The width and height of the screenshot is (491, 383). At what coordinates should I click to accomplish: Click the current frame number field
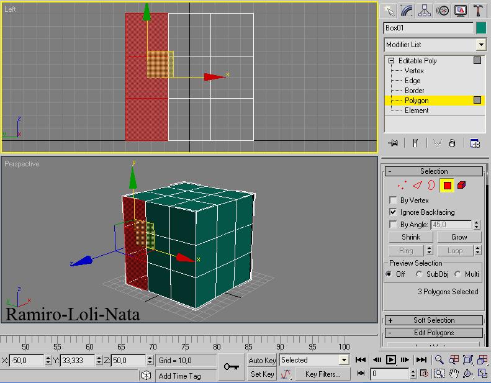(390, 374)
